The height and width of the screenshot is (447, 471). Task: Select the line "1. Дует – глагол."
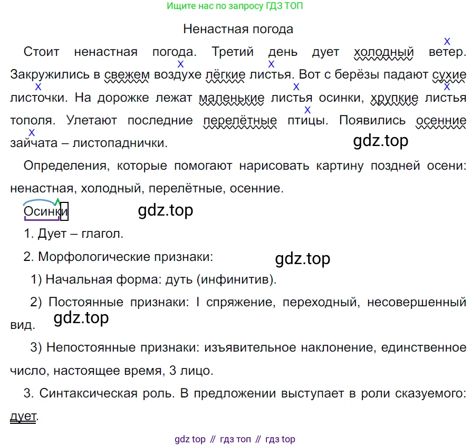click(74, 234)
